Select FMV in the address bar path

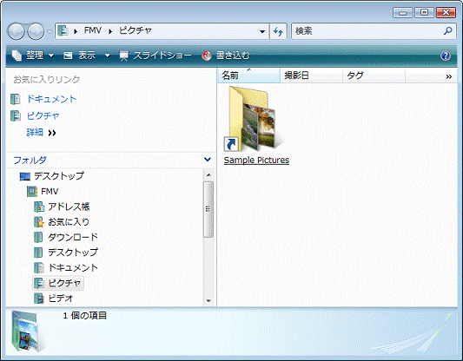[93, 30]
